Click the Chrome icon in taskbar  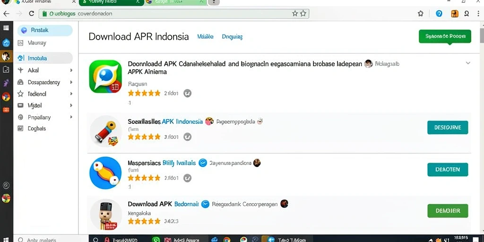[227, 240]
